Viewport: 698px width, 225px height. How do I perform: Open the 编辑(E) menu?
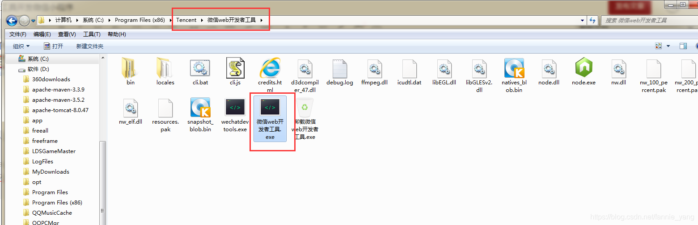point(42,34)
